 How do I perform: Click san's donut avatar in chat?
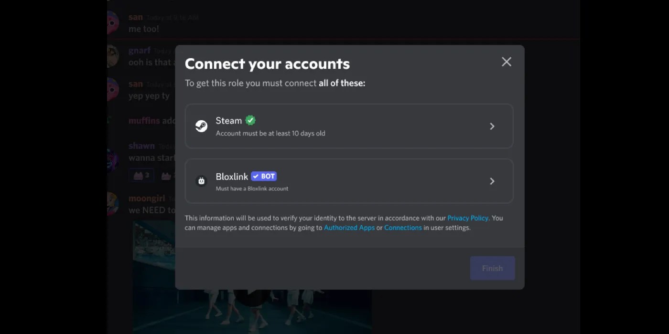(112, 22)
